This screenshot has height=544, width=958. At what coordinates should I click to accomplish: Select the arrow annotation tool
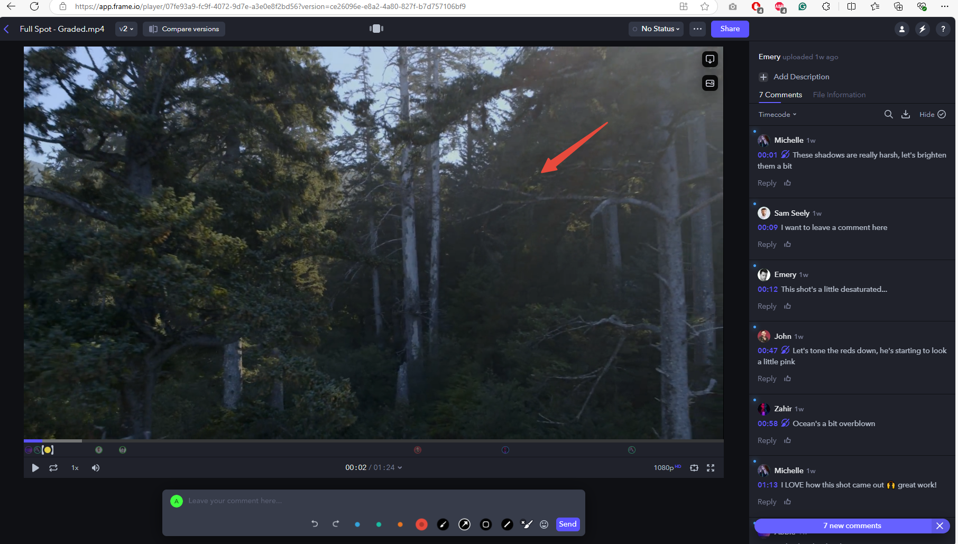coord(464,524)
